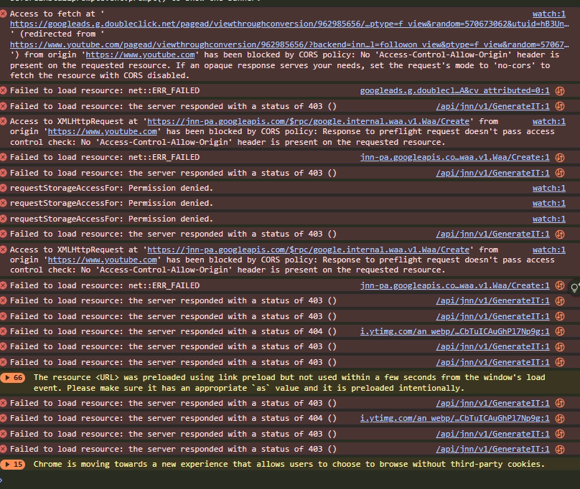Click the error icon in the googleads ERR_FAILED row
The width and height of the screenshot is (580, 489).
[x=4, y=90]
